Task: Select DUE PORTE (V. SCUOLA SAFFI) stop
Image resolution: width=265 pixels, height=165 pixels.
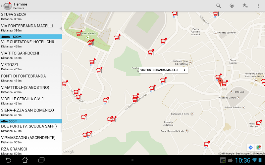Action: pyautogui.click(x=31, y=128)
